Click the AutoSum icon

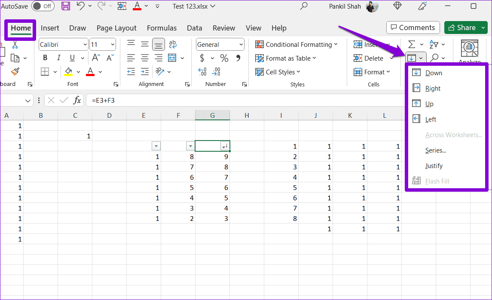coord(412,44)
